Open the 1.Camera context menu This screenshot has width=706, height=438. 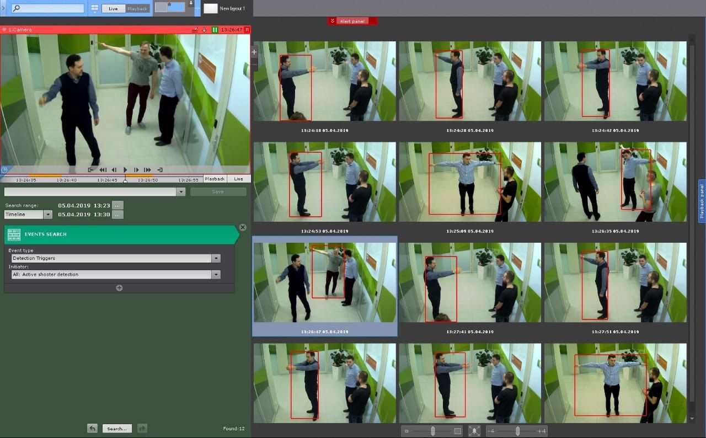(4, 29)
